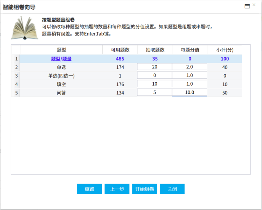
Task: Click the 可用题数 column header
Action: point(120,50)
